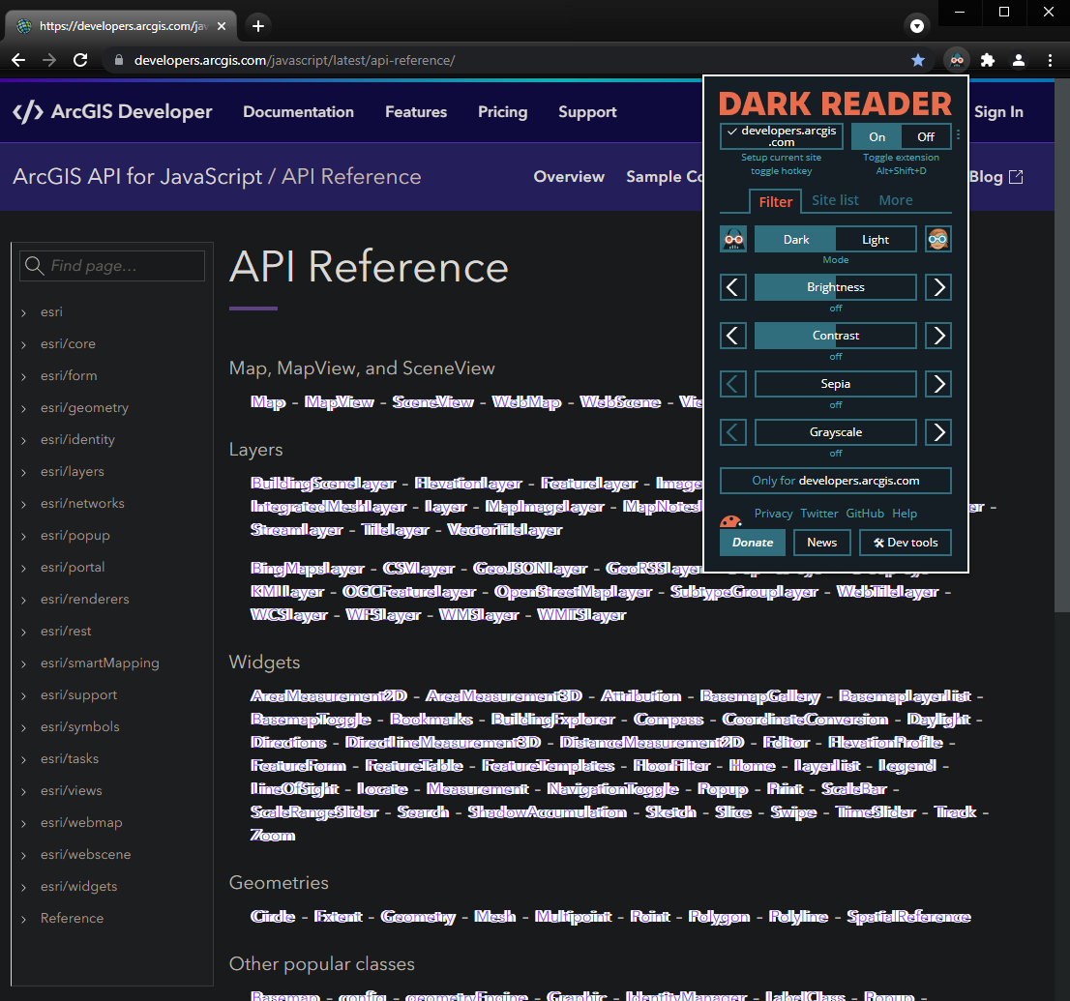Click the site lock icon in address bar
The width and height of the screenshot is (1070, 1001).
coord(119,60)
